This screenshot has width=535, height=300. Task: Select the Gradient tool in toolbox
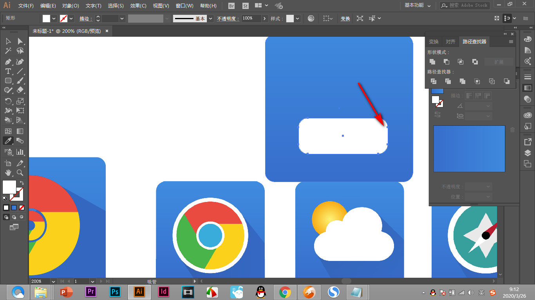[20, 131]
